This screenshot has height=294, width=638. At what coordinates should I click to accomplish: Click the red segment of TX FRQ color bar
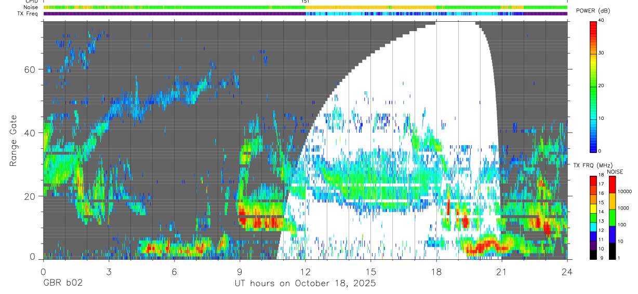click(x=593, y=181)
